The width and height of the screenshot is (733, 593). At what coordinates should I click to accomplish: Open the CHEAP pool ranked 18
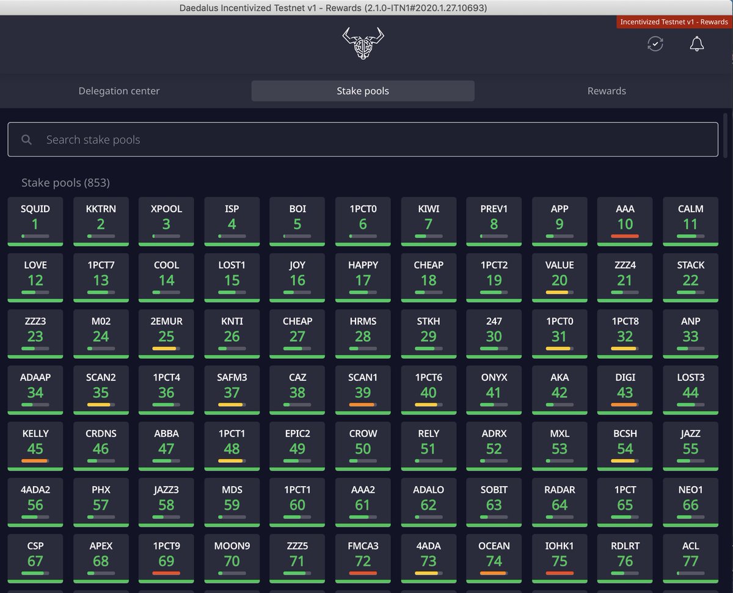coord(428,278)
